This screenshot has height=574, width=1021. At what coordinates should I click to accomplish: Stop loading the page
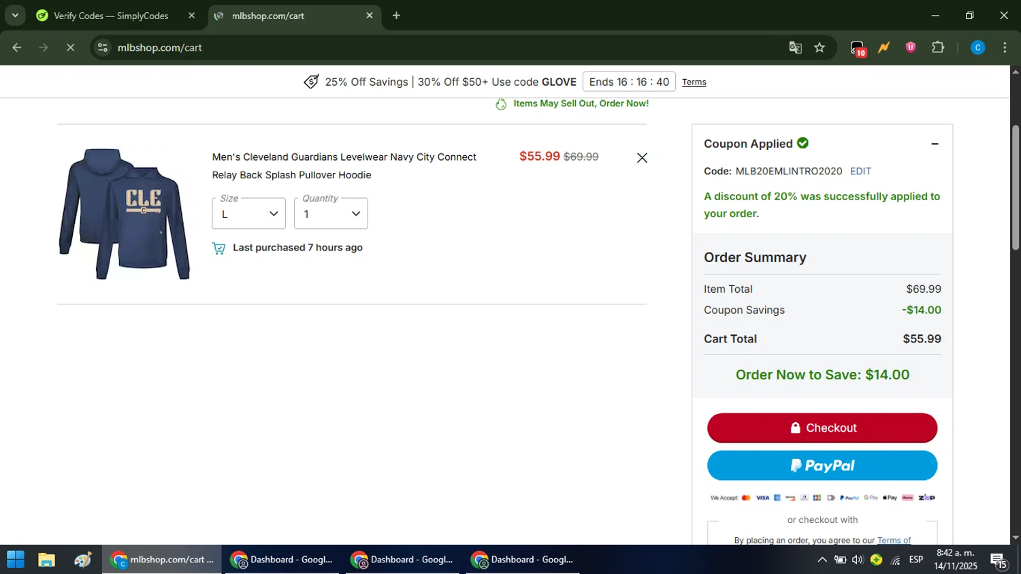click(x=70, y=48)
